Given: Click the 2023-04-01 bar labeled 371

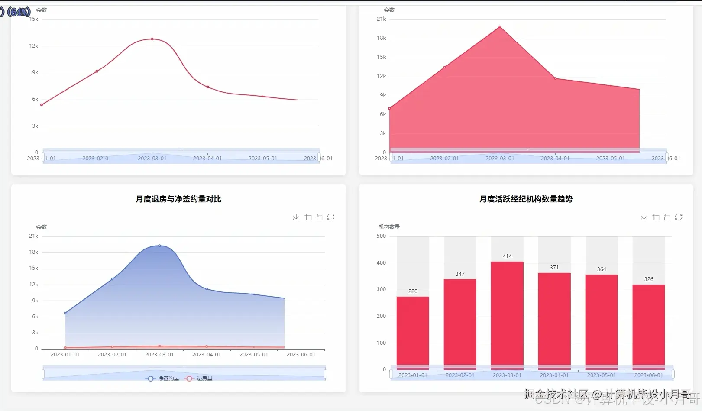Looking at the screenshot, I should (554, 321).
